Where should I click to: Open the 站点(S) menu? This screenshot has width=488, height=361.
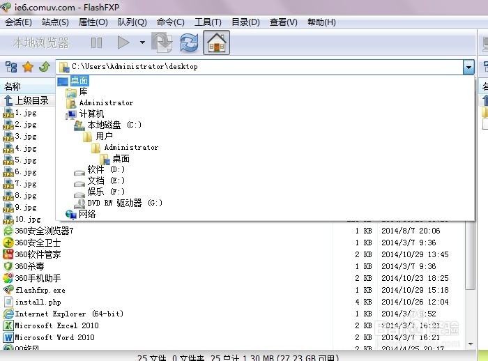(55, 22)
